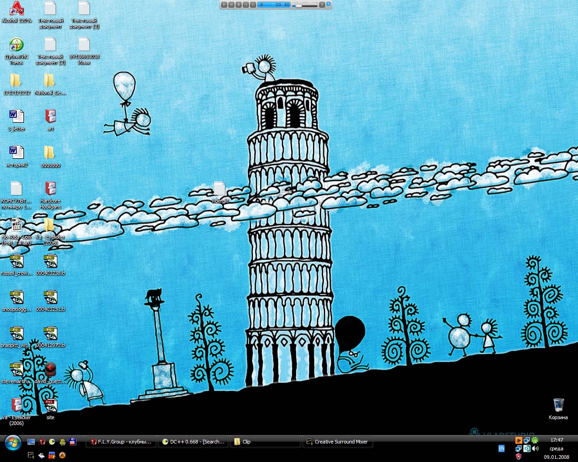Click the blue corner button of player widget
Image resolution: width=578 pixels, height=462 pixels.
tap(328, 4)
